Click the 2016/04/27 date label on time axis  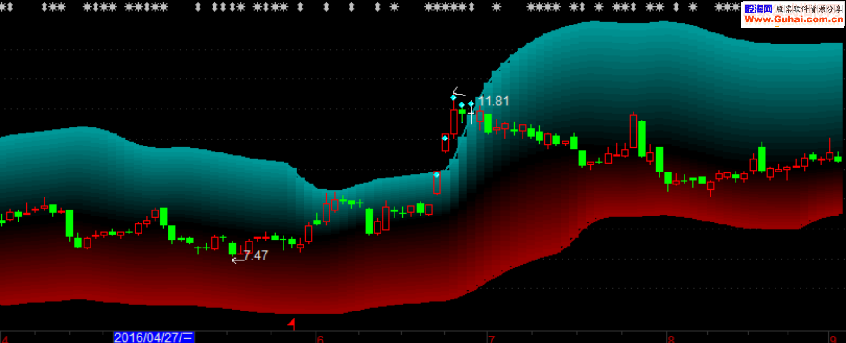click(x=154, y=337)
